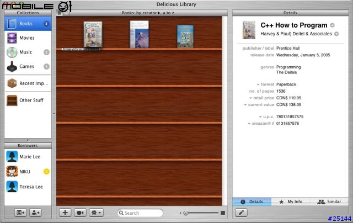This screenshot has width=353, height=223.
Task: Click the CDN$ 138.05 current value
Action: point(288,105)
